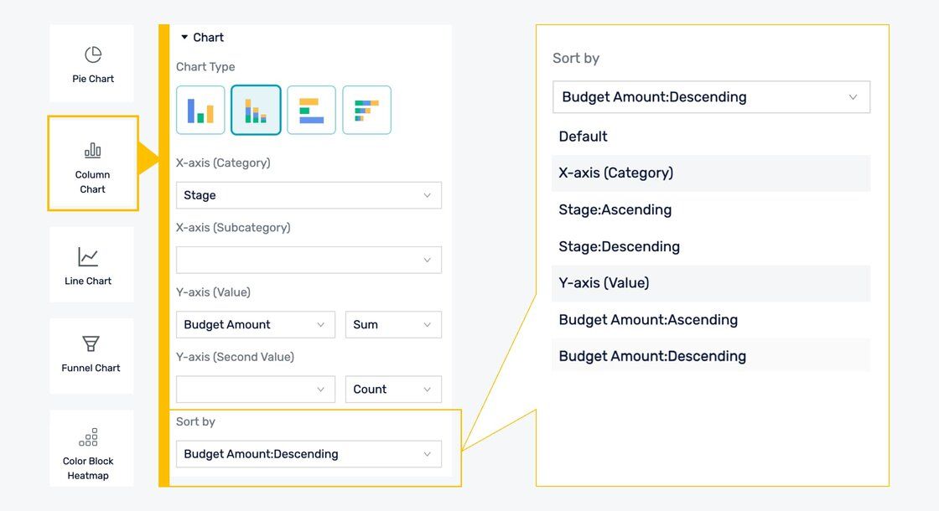Choose the Column Chart icon
The image size is (939, 511).
[93, 150]
